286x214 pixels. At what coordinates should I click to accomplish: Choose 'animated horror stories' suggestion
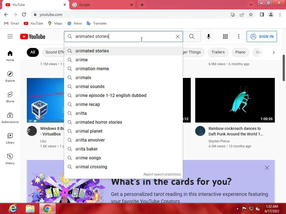[123, 122]
